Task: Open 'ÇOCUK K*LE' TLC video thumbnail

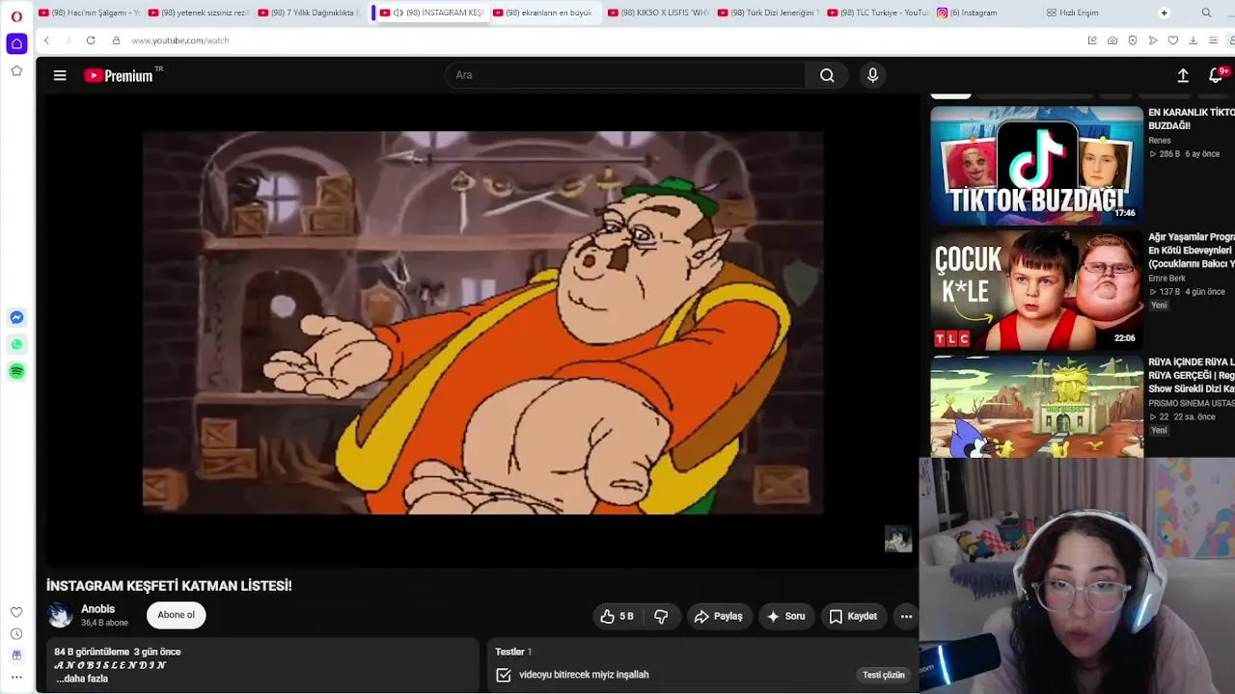Action: [x=1036, y=290]
